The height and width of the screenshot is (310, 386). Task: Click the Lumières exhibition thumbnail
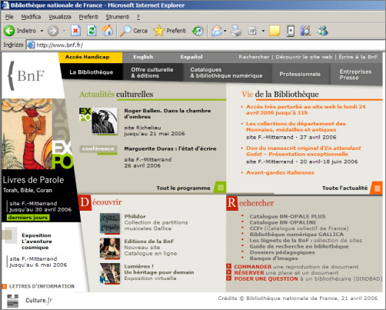[110, 274]
